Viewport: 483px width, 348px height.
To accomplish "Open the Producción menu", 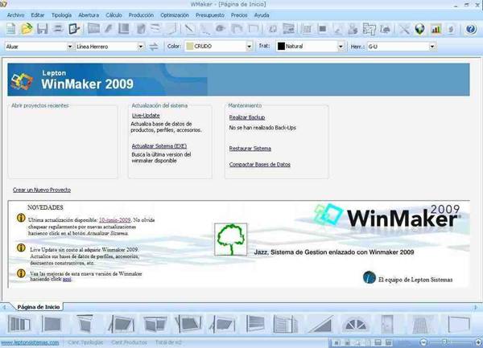I will [x=141, y=15].
